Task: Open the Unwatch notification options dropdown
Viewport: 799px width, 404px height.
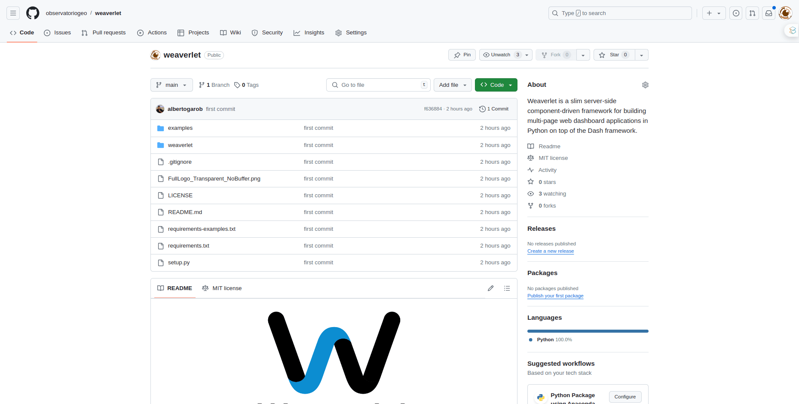Action: (527, 55)
